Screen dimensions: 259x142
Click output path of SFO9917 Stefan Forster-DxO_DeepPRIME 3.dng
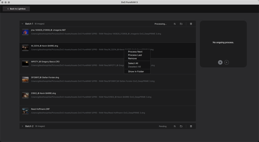pyautogui.click(x=93, y=81)
